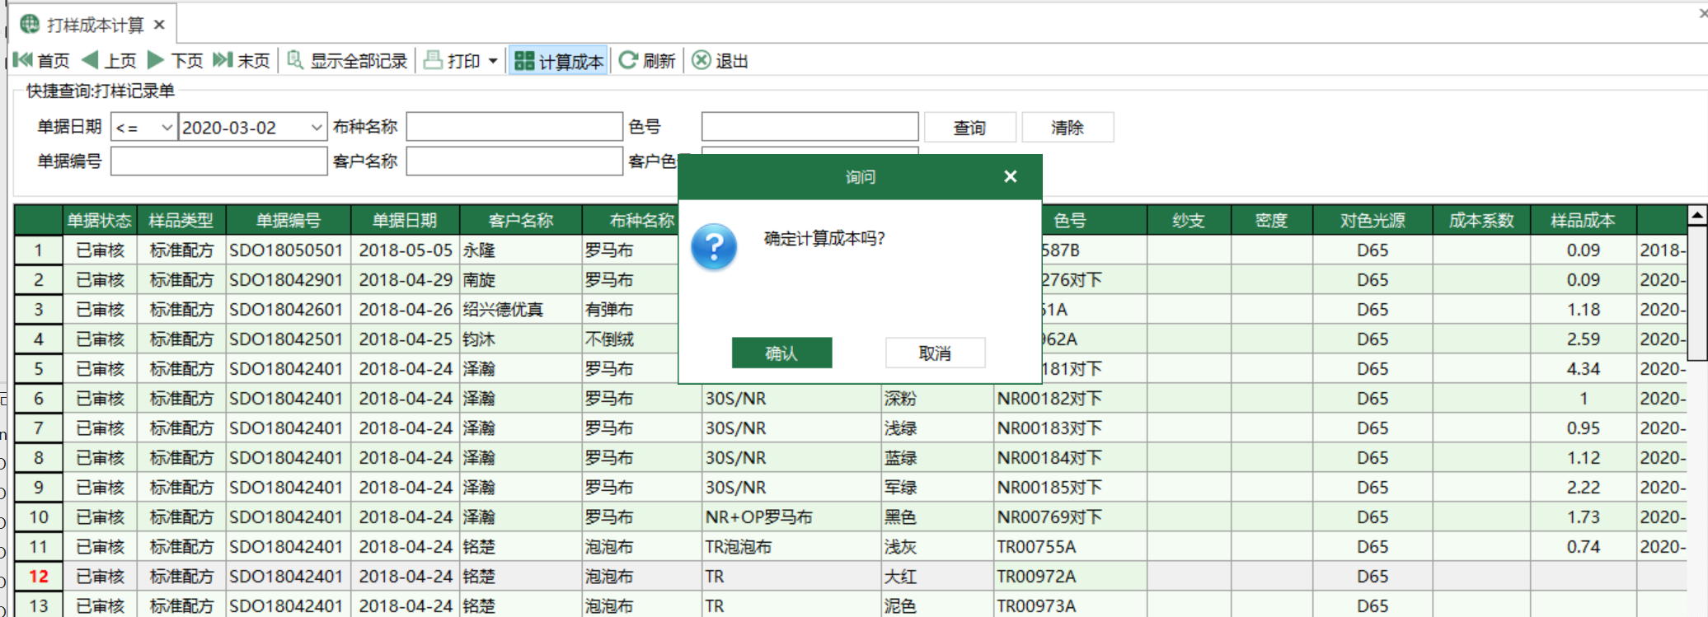Select row number 12 header
Image resolution: width=1708 pixels, height=617 pixels.
click(x=39, y=577)
